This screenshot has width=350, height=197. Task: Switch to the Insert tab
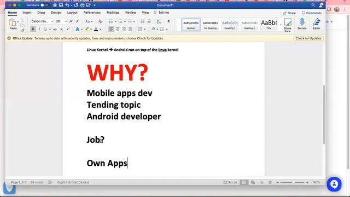[27, 13]
